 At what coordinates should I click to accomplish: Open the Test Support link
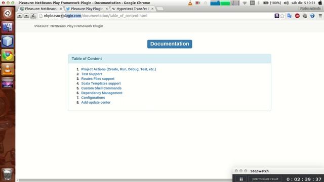(92, 74)
